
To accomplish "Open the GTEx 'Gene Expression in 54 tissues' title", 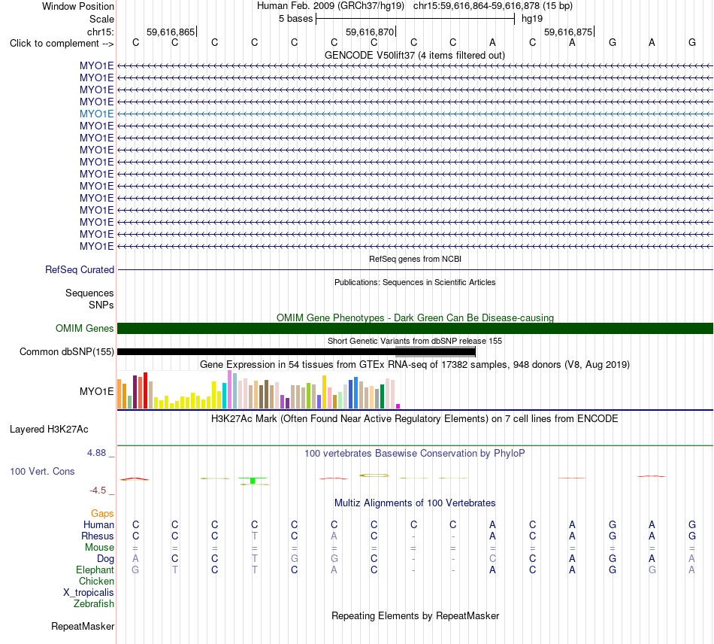I will point(415,365).
